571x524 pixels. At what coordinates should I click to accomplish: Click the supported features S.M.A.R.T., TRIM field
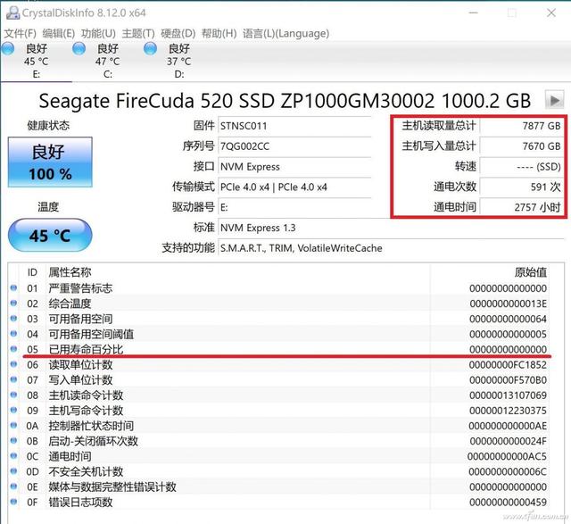(391, 248)
